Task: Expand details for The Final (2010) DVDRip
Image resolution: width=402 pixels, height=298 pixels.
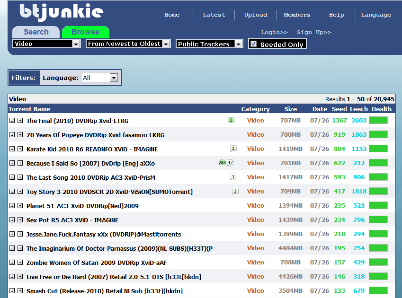Action: coord(20,120)
